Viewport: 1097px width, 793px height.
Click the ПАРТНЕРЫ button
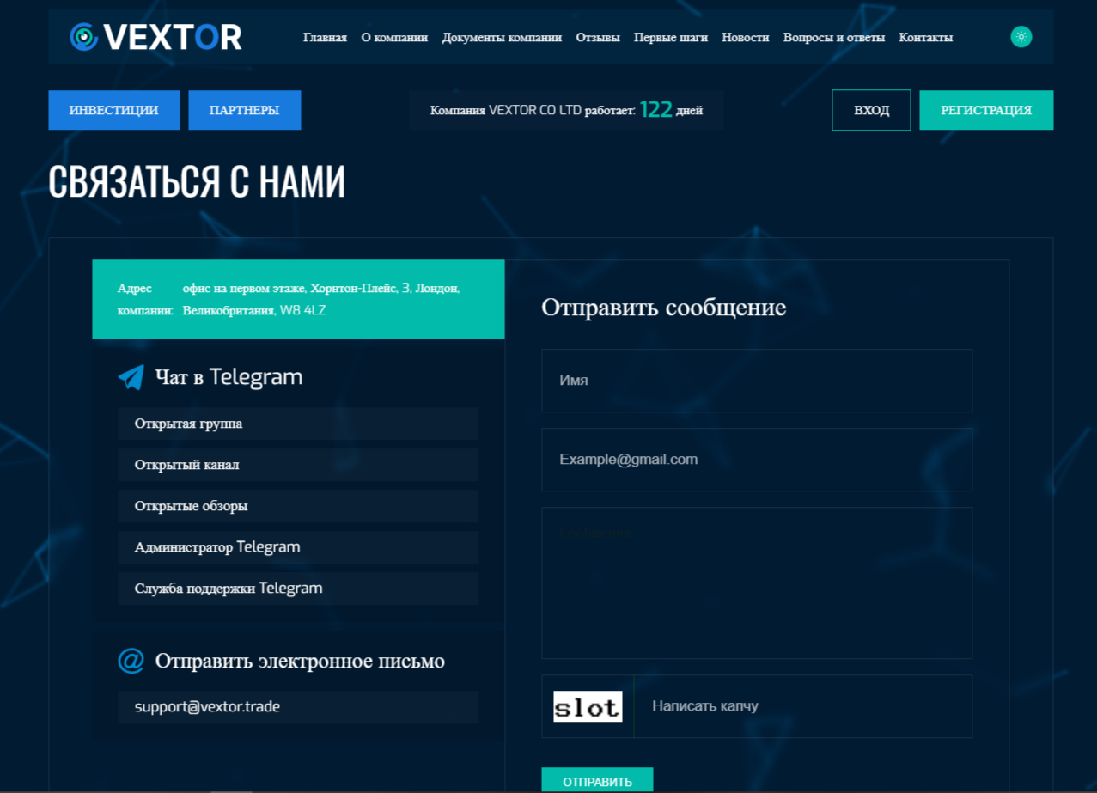[x=245, y=110]
